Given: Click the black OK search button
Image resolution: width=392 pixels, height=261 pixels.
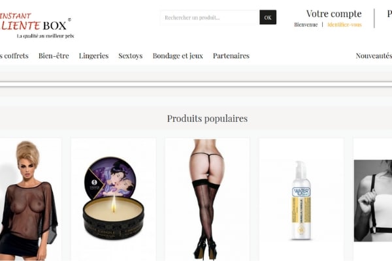Looking at the screenshot, I should pos(268,17).
